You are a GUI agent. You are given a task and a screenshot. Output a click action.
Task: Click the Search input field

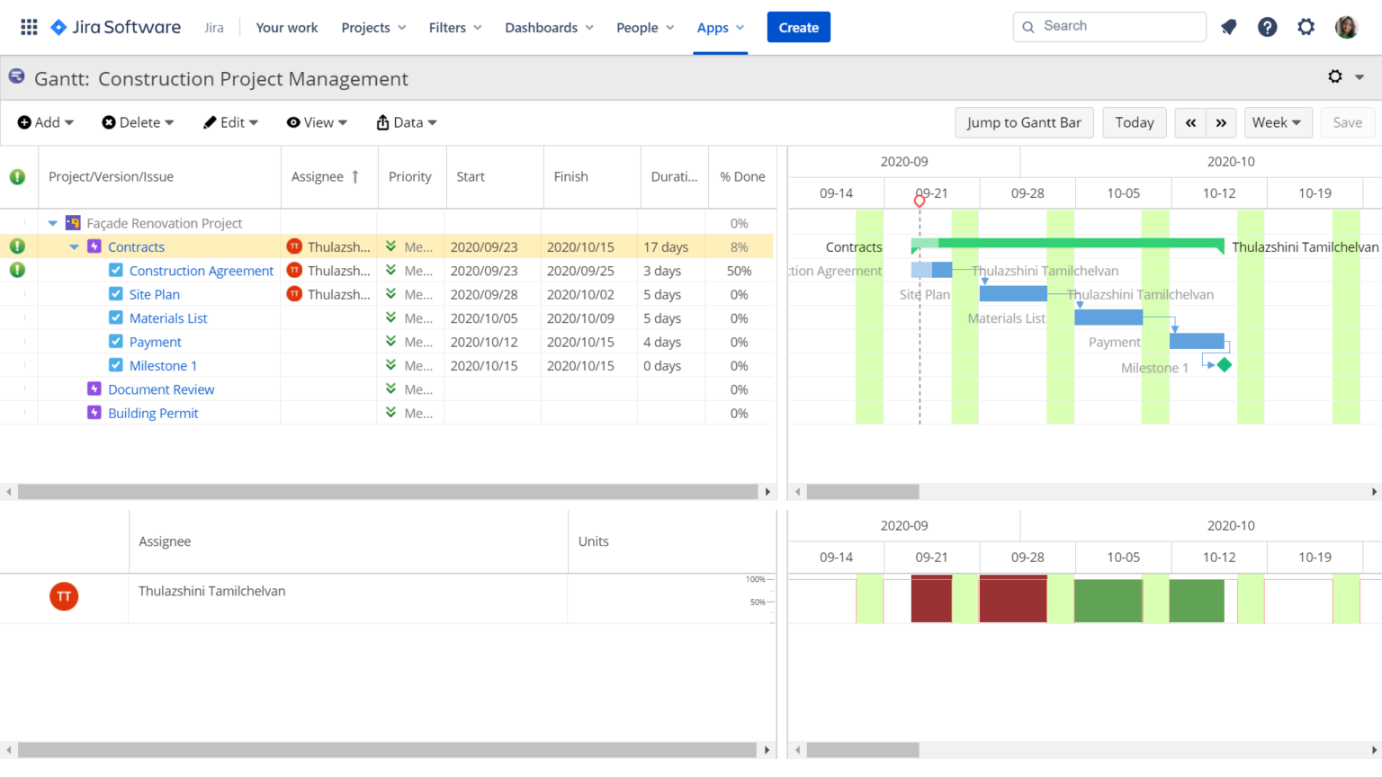click(x=1108, y=26)
